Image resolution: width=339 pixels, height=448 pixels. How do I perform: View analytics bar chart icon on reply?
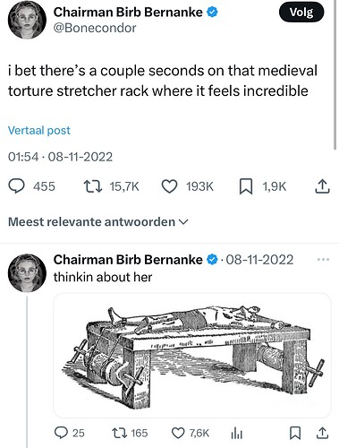tap(237, 434)
